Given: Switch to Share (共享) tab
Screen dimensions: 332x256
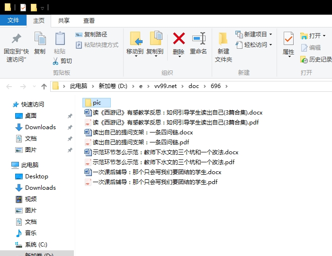Looking at the screenshot, I should pyautogui.click(x=64, y=20).
